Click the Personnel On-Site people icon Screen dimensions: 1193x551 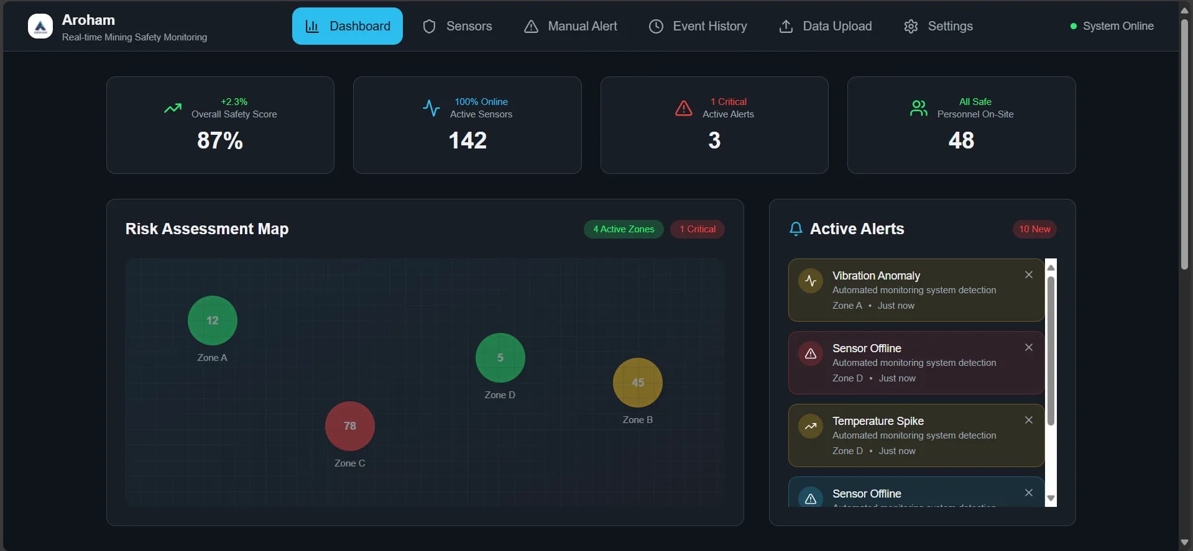point(919,108)
